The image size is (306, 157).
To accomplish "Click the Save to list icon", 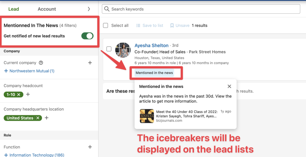I will pos(138,26).
